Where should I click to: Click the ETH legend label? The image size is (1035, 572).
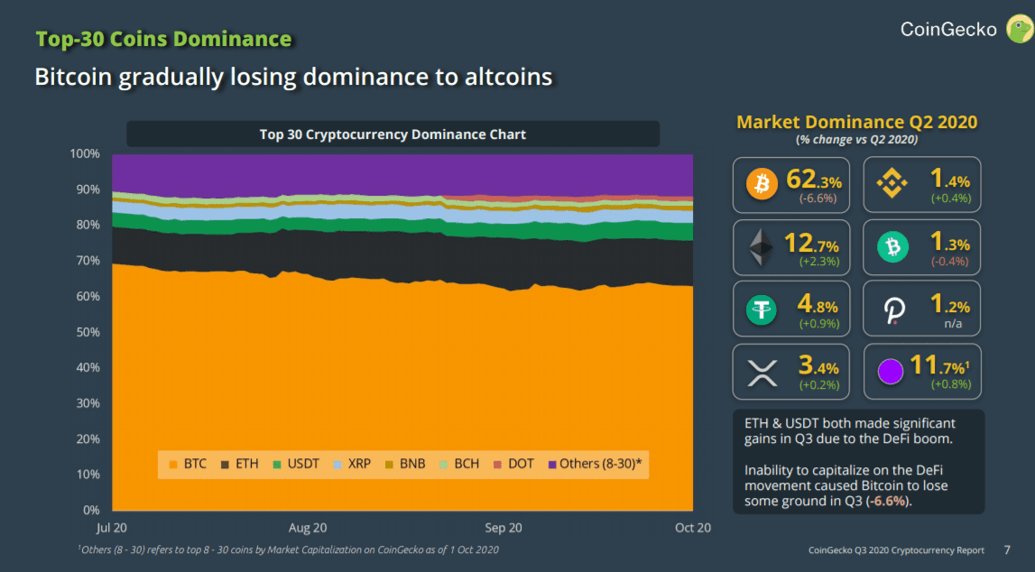(247, 464)
